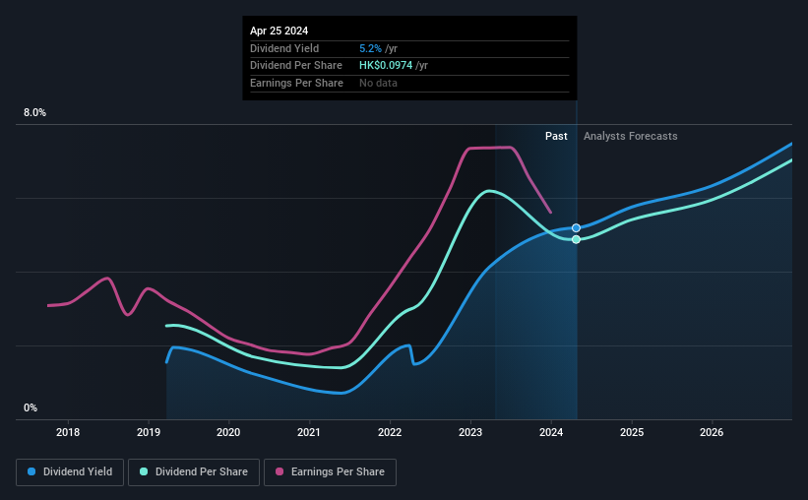Viewport: 808px width, 500px height.
Task: Toggle the Earnings Per Share legend series
Action: point(330,472)
